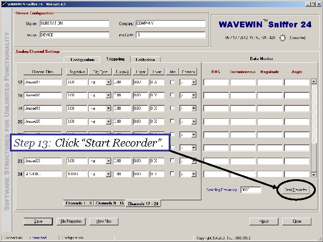Image resolution: width=323 pixels, height=242 pixels.
Task: Switch to the Configuration tab
Action: click(82, 60)
